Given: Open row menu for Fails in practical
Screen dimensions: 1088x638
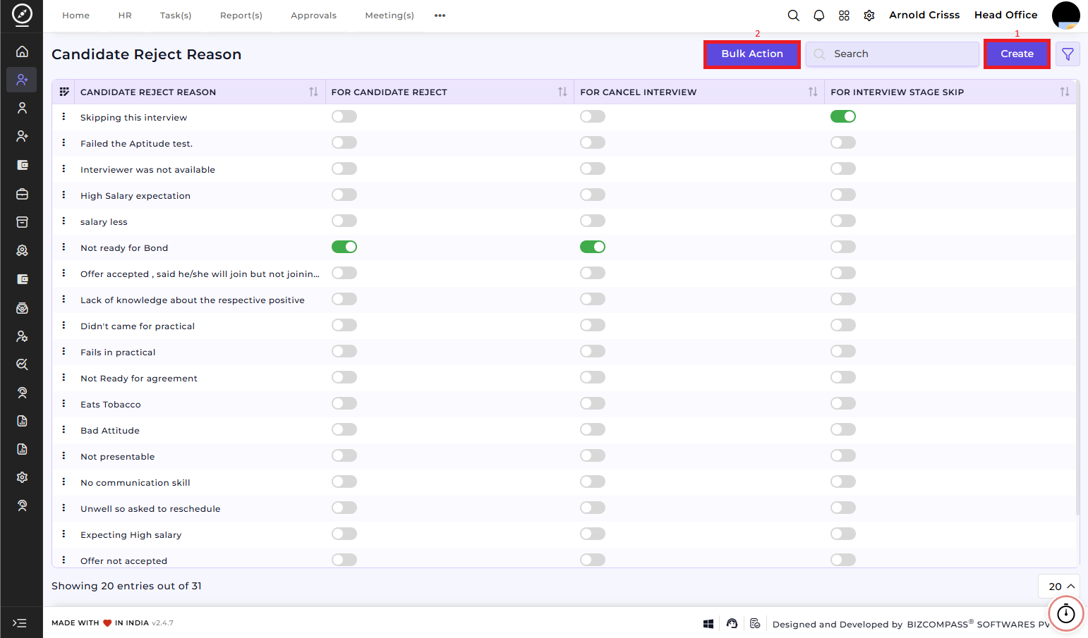Looking at the screenshot, I should (64, 351).
